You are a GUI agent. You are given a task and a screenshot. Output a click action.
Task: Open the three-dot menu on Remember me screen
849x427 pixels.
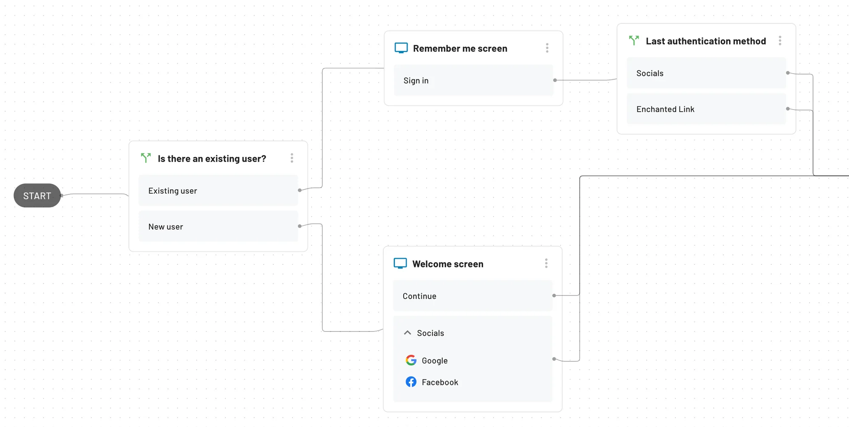pos(547,48)
